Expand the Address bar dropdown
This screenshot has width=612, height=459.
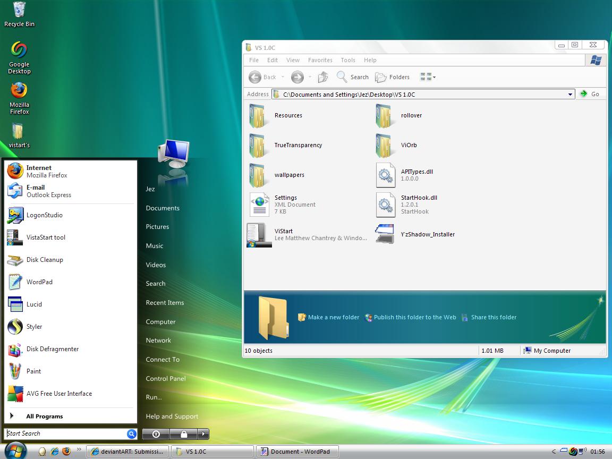pos(570,94)
